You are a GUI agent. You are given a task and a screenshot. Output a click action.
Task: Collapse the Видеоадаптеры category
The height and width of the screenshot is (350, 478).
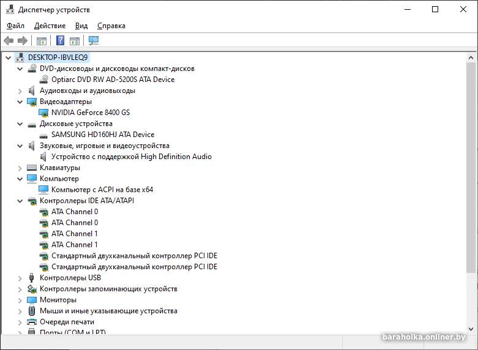pyautogui.click(x=20, y=102)
